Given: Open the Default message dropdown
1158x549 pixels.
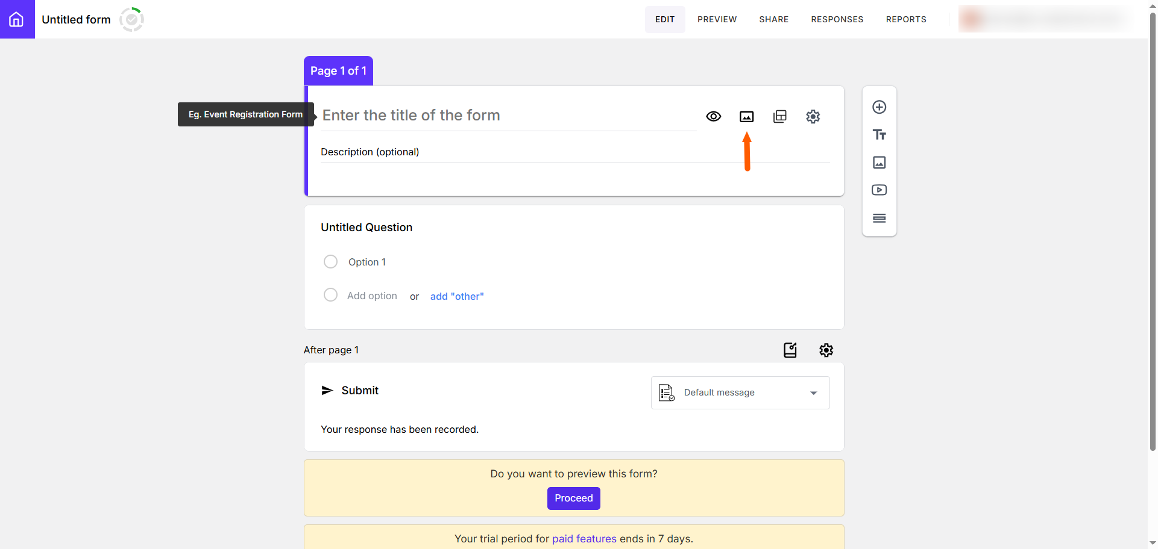Looking at the screenshot, I should point(740,392).
